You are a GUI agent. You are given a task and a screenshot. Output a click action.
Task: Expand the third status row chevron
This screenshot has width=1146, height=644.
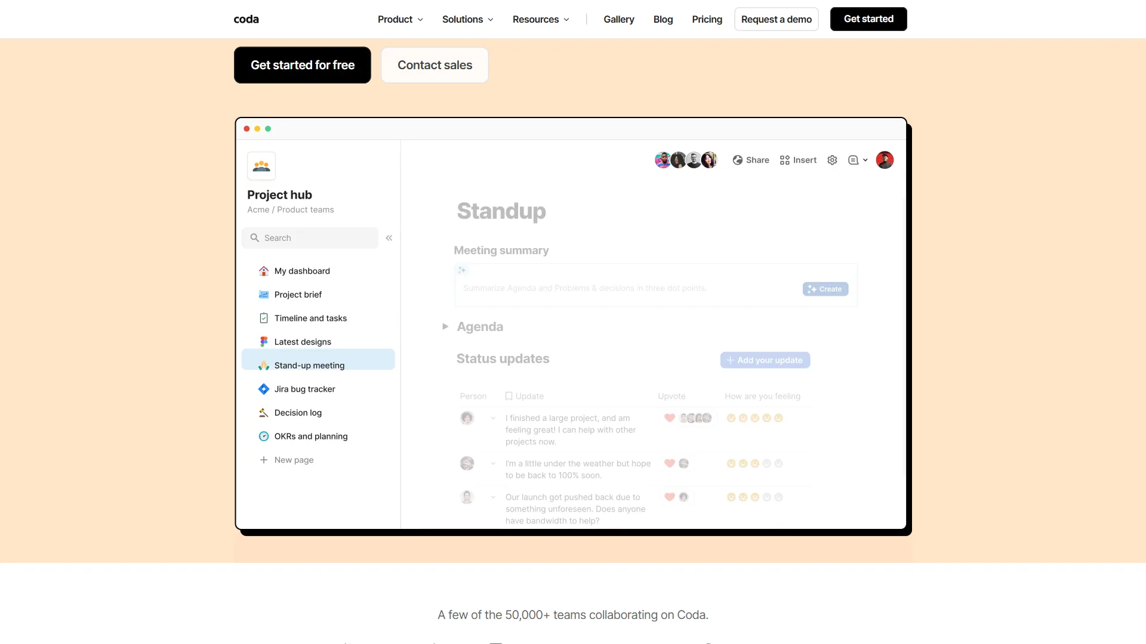coord(493,497)
